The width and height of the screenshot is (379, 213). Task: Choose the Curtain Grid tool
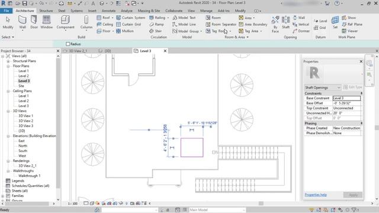pos(129,24)
